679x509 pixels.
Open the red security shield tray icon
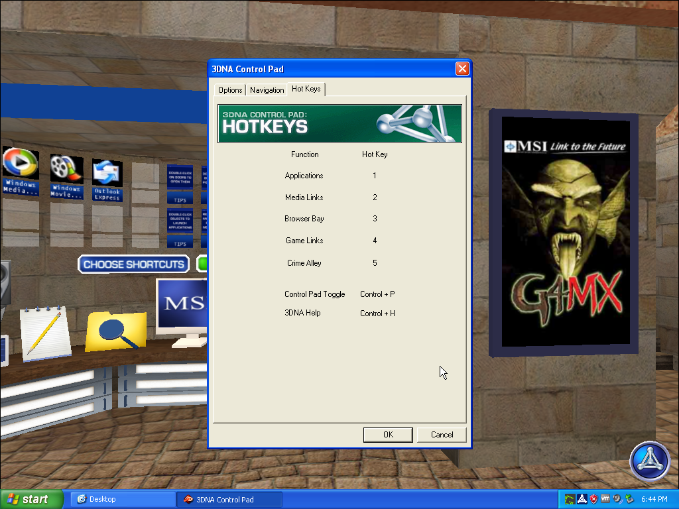point(593,499)
